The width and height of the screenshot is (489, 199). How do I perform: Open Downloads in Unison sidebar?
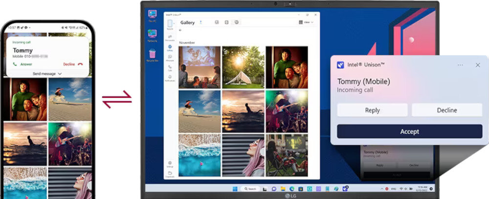point(170,175)
